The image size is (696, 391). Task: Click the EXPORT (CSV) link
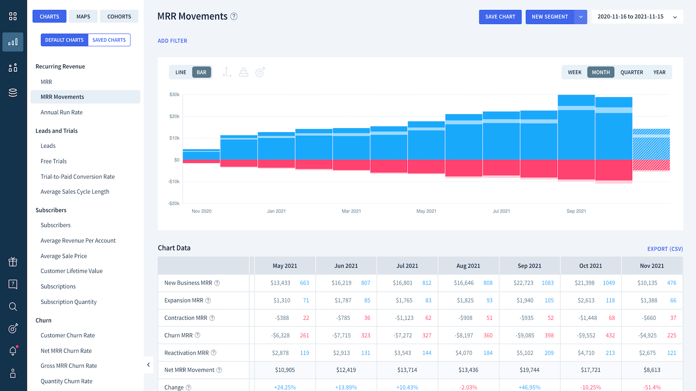(x=665, y=249)
